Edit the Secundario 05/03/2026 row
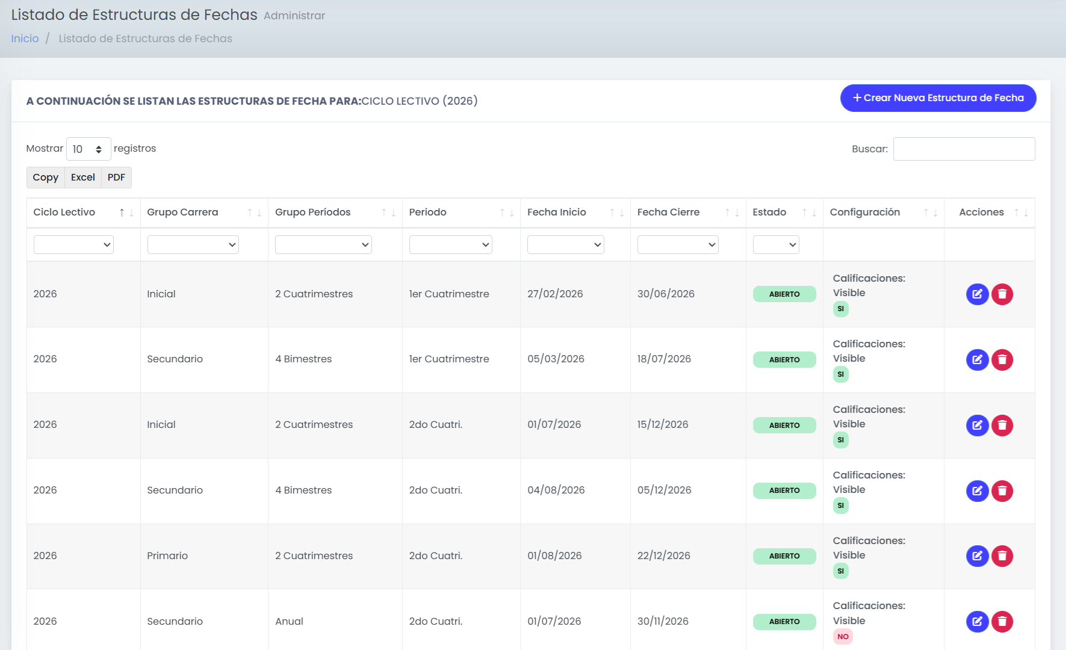The width and height of the screenshot is (1066, 650). click(x=978, y=360)
